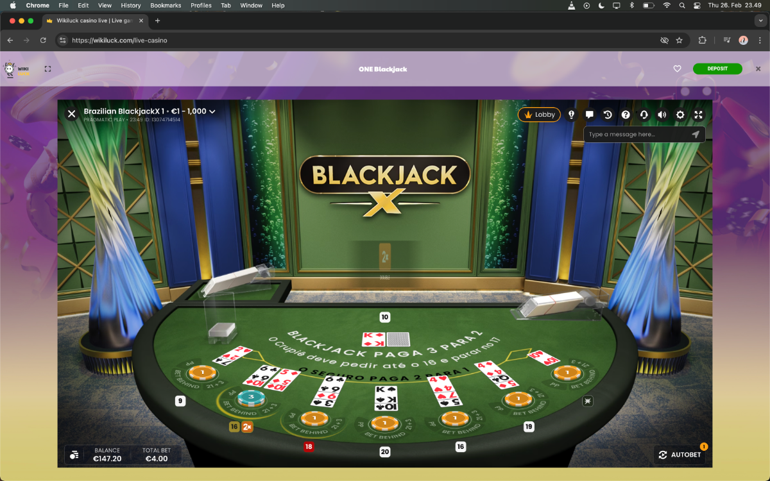
Task: Contact live support headset icon
Action: pyautogui.click(x=644, y=115)
